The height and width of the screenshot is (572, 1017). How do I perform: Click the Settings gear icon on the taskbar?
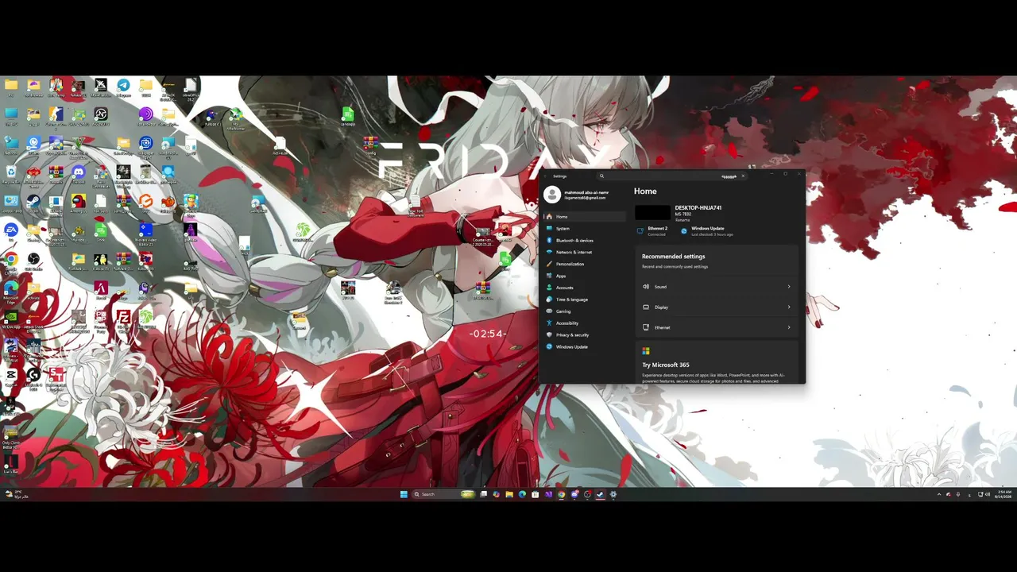pos(613,494)
